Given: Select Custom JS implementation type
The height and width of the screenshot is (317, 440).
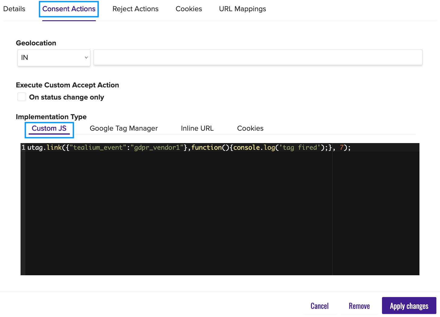Looking at the screenshot, I should pos(49,128).
